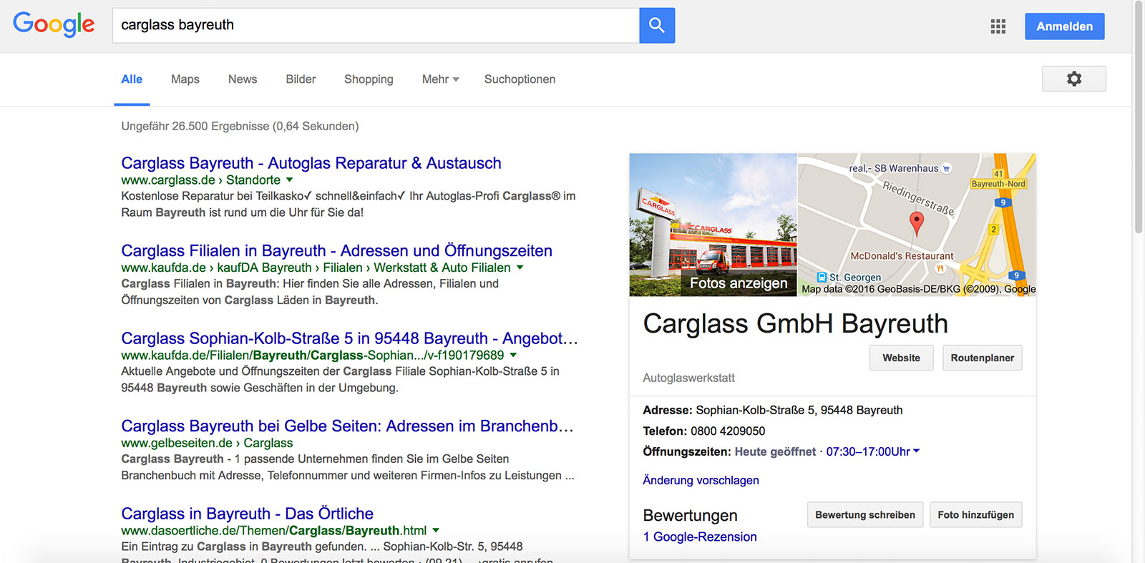Expand arrow after Werkstatt & Auto Filialen URL
The height and width of the screenshot is (563, 1145).
point(520,268)
